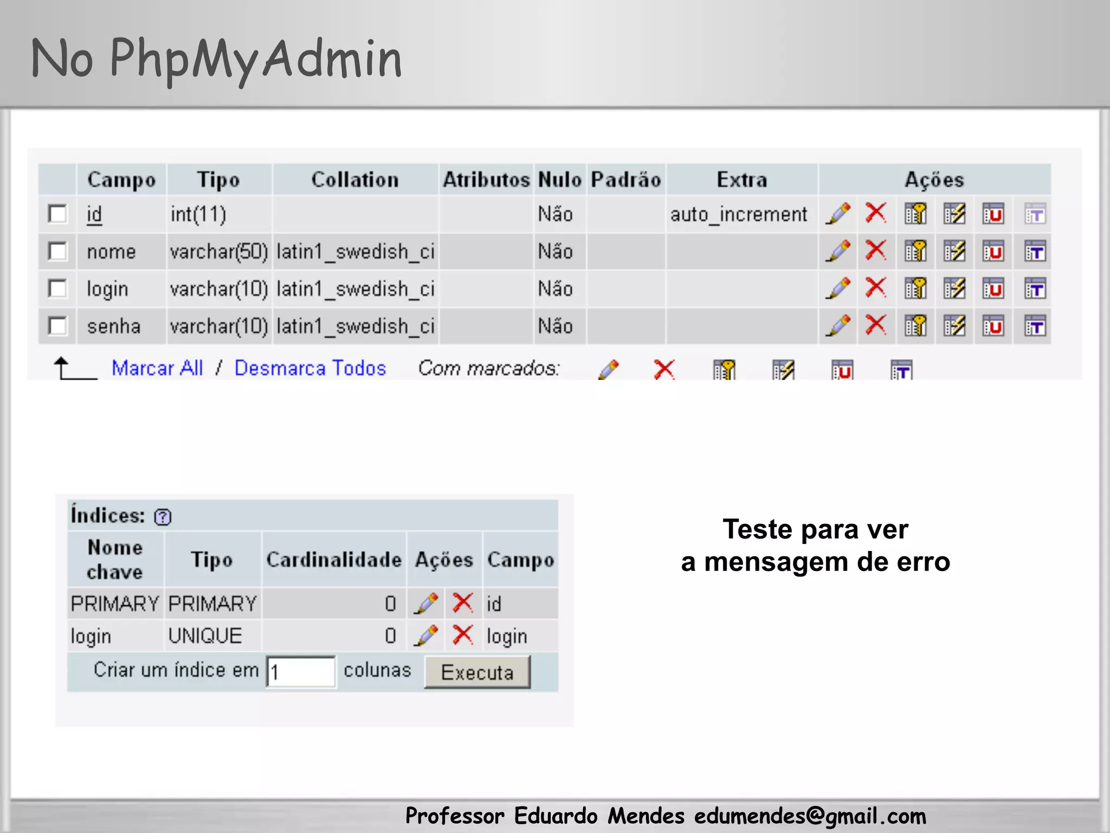Edit the nome field with pencil icon
This screenshot has width=1110, height=833.
[x=838, y=251]
